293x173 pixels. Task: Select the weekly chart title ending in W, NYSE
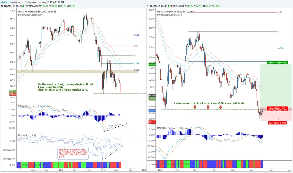[x=37, y=12]
